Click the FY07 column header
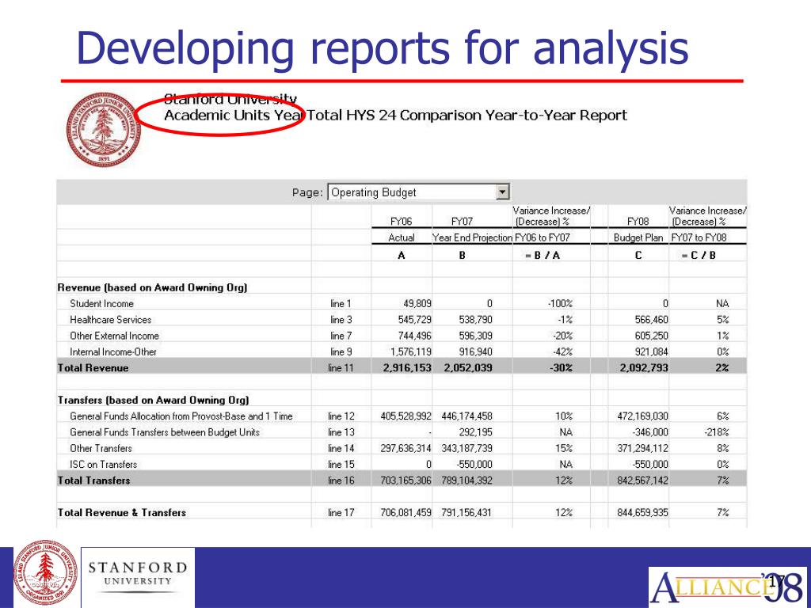Image resolution: width=811 pixels, height=608 pixels. coord(462,222)
